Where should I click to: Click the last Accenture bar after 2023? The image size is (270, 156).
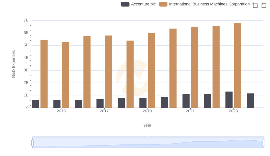pyautogui.click(x=250, y=101)
